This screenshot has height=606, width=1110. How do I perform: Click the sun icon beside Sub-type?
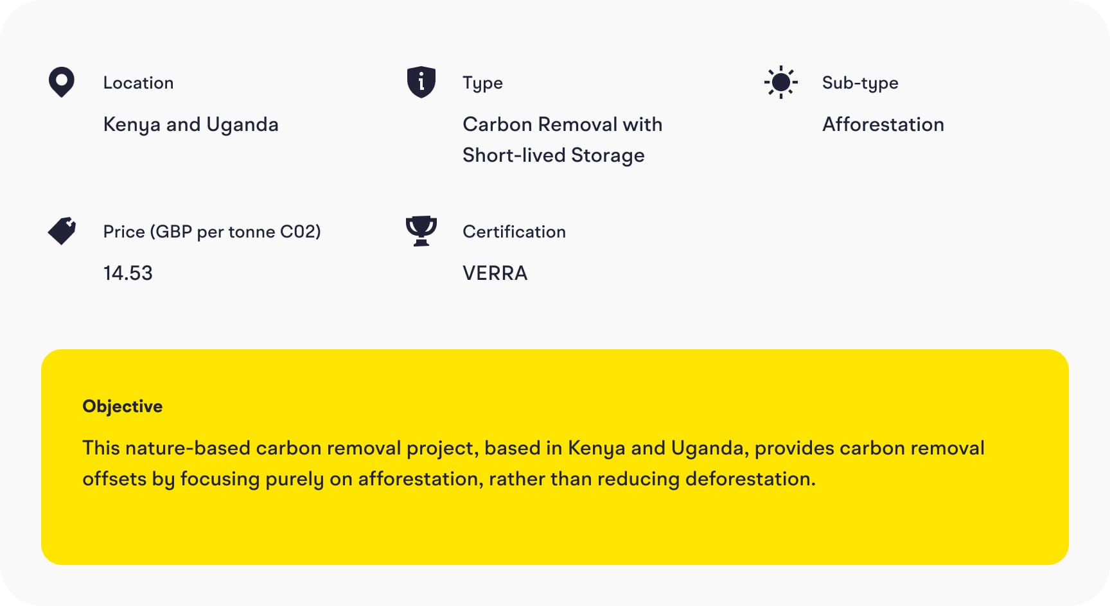point(781,82)
